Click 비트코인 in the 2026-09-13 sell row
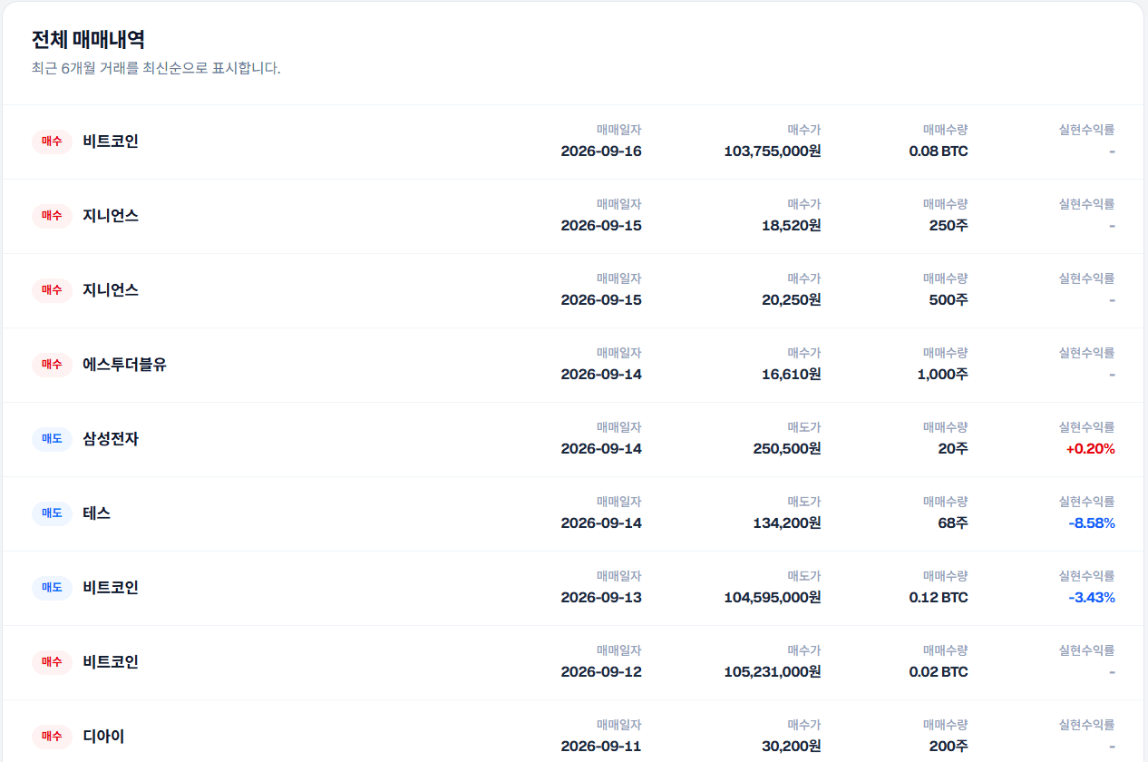 [x=111, y=588]
